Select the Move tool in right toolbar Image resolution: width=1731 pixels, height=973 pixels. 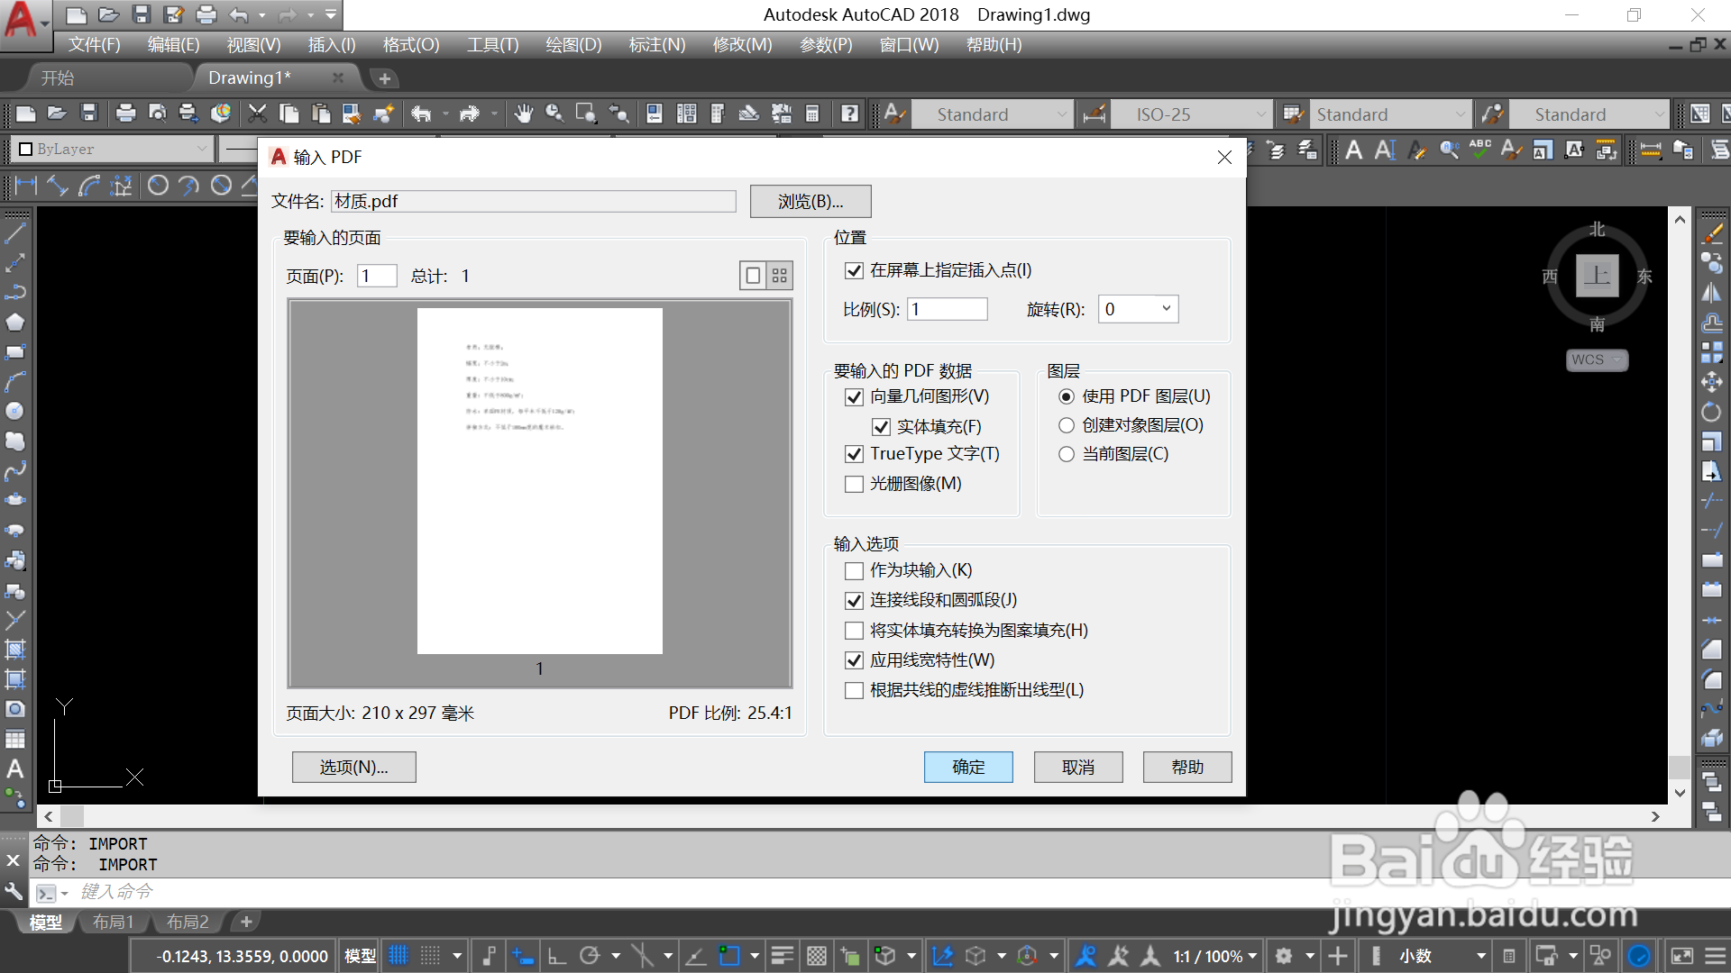(x=1711, y=382)
